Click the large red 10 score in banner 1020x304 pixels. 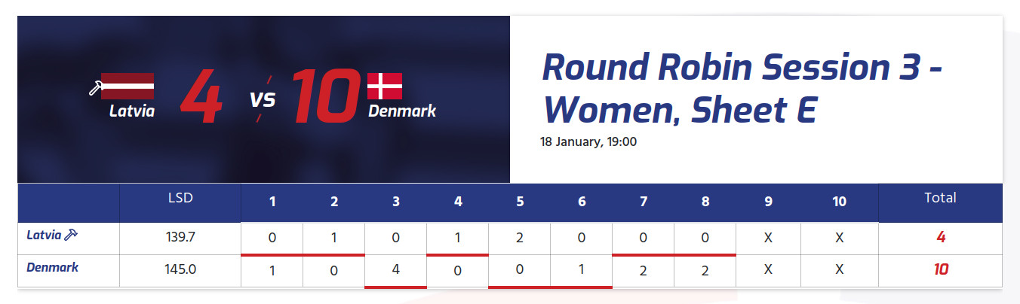coord(325,96)
